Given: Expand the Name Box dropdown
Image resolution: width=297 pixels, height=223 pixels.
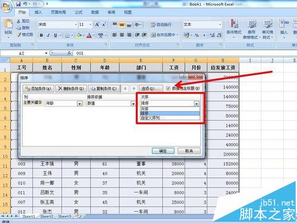Looking at the screenshot, I should click(46, 53).
